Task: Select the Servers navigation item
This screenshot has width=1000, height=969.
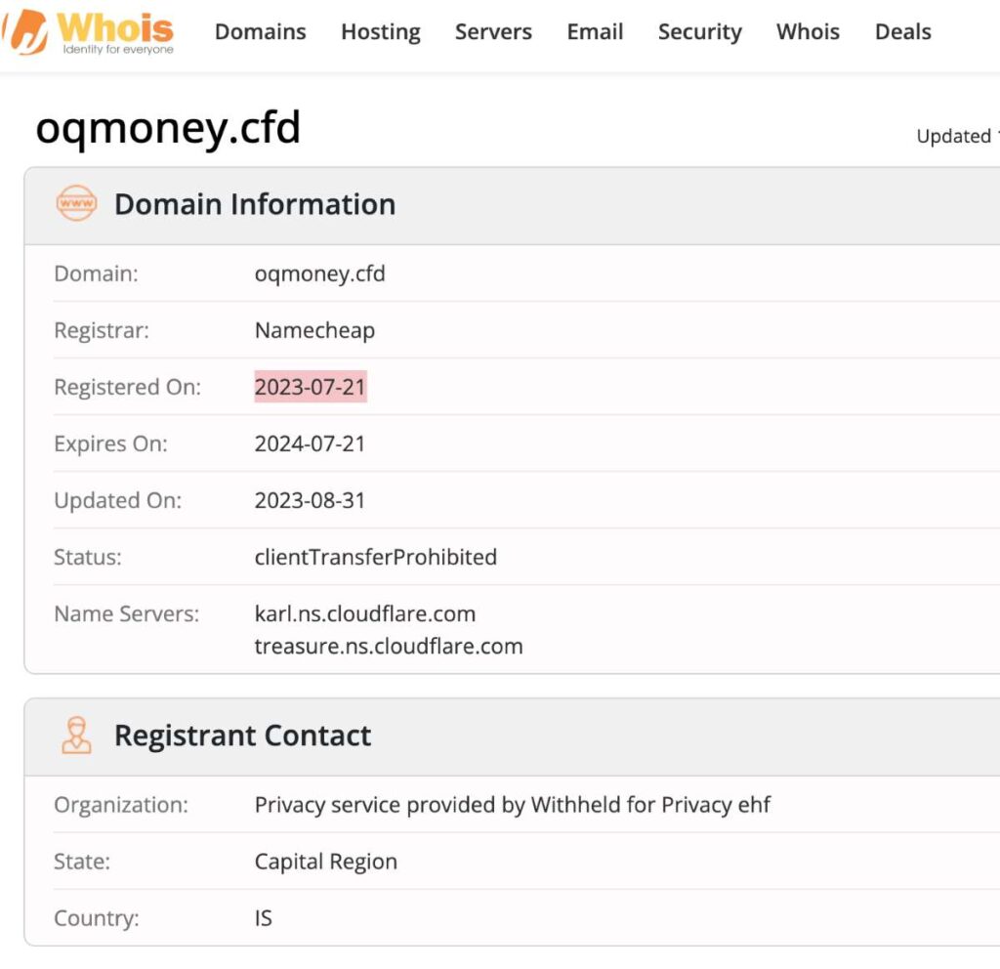Action: coord(493,31)
